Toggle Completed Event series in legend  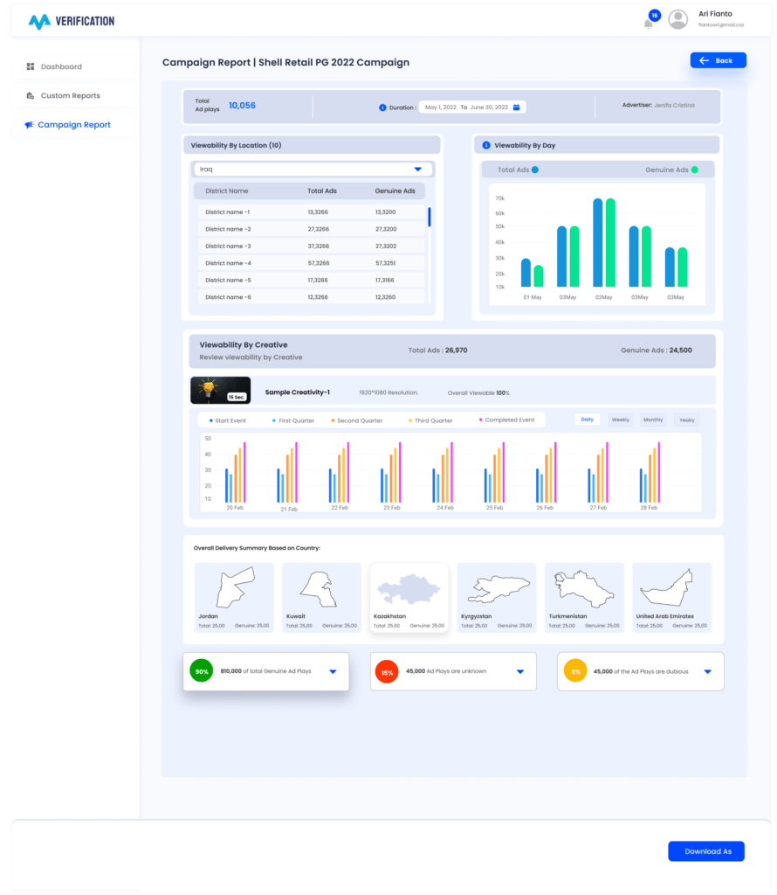click(x=481, y=420)
